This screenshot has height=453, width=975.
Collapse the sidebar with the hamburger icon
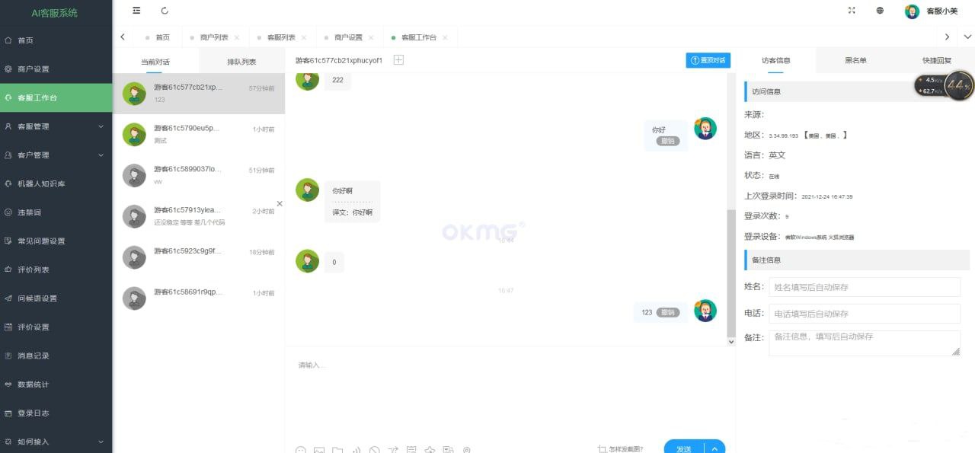(136, 11)
